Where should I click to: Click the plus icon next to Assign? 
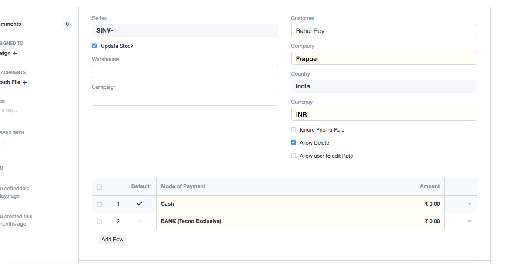pos(15,53)
